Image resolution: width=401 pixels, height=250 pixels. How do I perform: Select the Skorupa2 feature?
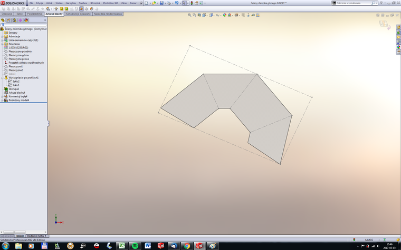coord(14,89)
